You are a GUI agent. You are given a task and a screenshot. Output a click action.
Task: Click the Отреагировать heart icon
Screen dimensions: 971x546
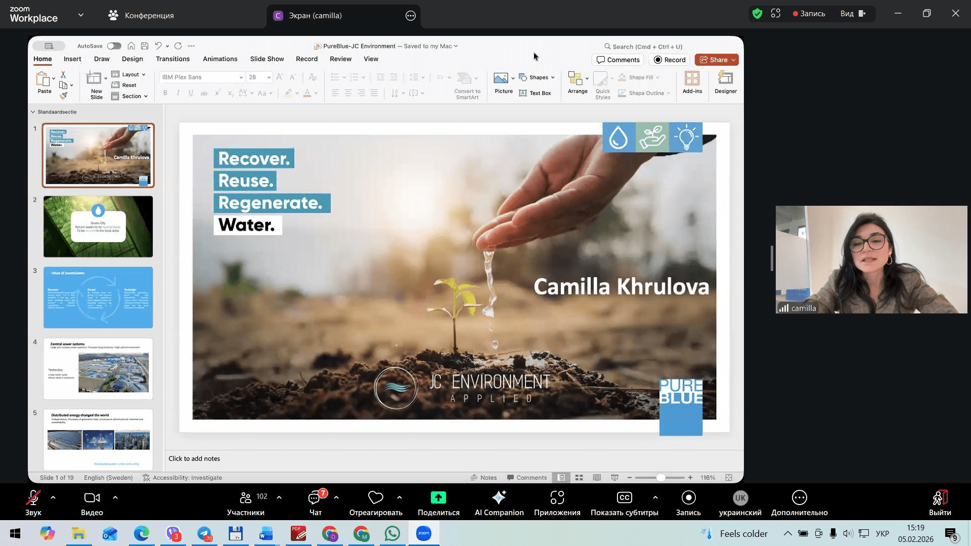pyautogui.click(x=375, y=498)
